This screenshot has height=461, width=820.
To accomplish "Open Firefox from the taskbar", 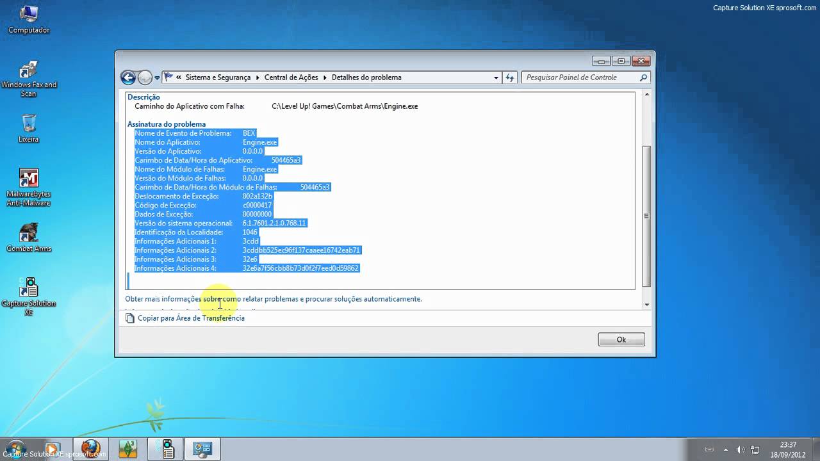I will coord(91,449).
